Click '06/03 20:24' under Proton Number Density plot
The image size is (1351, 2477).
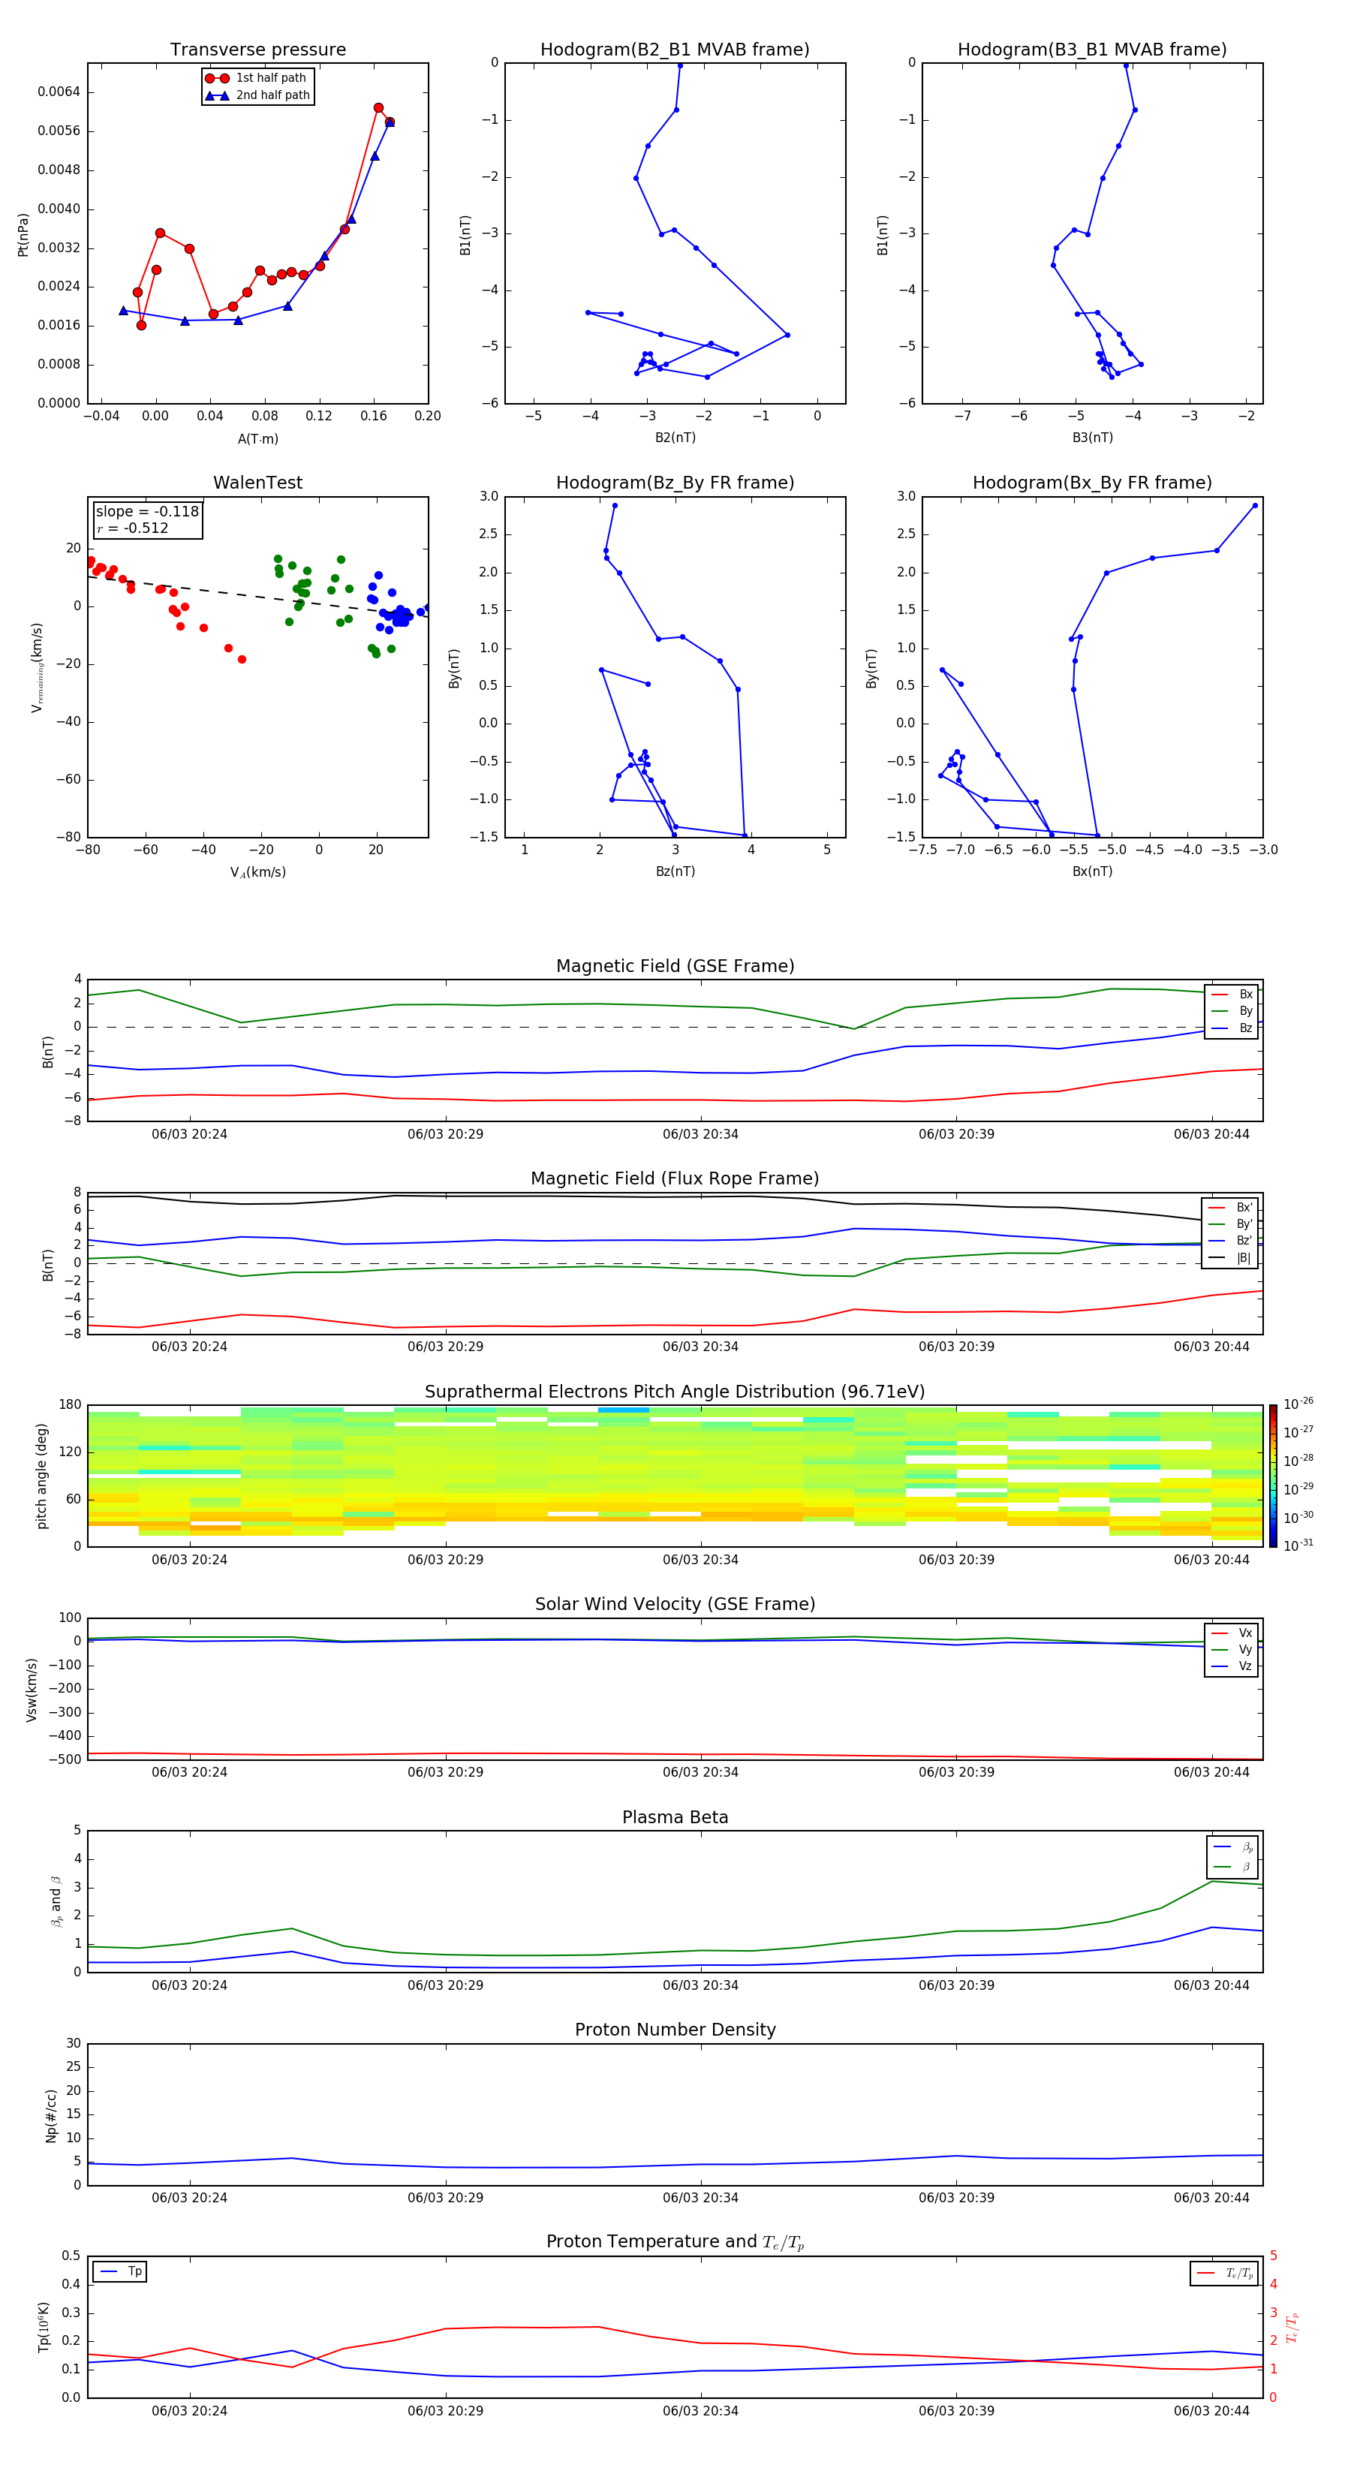tap(189, 2198)
